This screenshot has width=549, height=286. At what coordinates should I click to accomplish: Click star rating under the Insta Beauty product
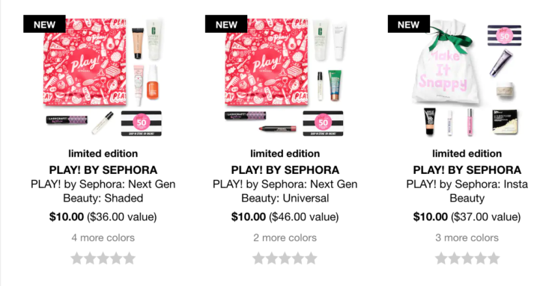point(467,258)
